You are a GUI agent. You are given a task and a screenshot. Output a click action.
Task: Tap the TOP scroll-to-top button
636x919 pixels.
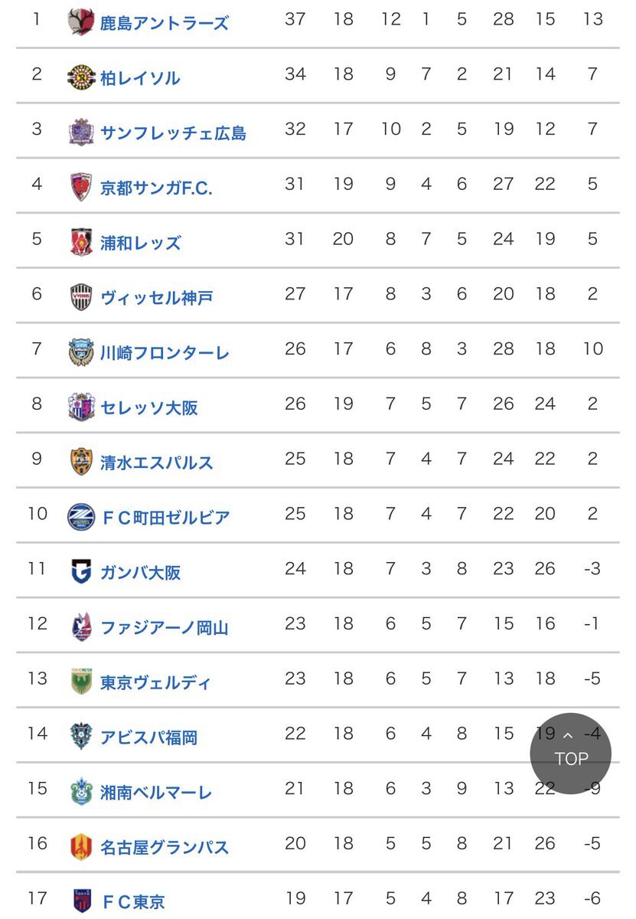click(x=570, y=753)
